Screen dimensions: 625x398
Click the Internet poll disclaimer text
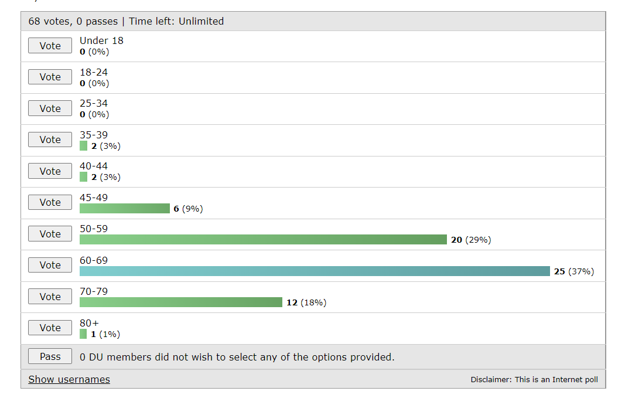534,380
